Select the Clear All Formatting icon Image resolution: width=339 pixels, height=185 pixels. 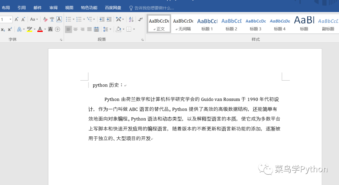(x=45, y=19)
